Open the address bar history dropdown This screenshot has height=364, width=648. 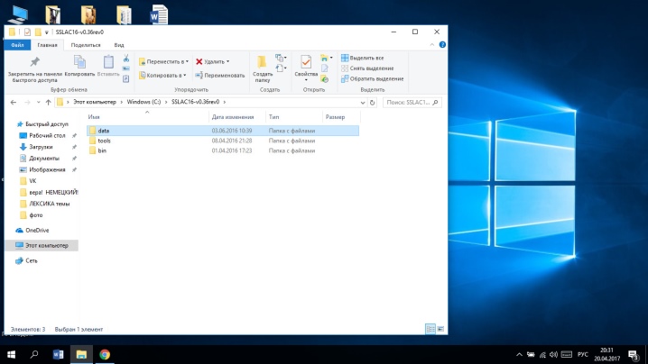363,103
